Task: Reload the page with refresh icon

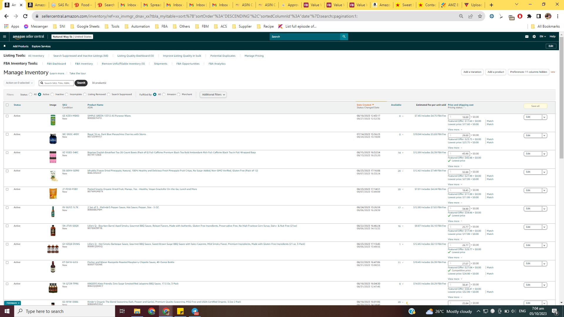Action: [25, 16]
